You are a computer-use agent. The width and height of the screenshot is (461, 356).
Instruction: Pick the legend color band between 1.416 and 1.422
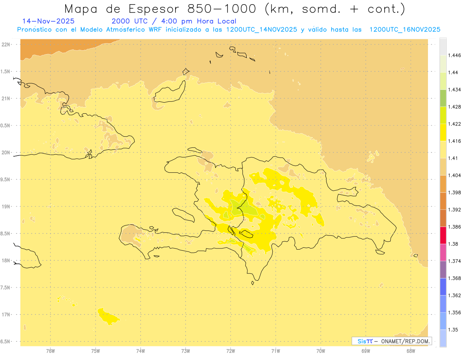[x=443, y=132]
